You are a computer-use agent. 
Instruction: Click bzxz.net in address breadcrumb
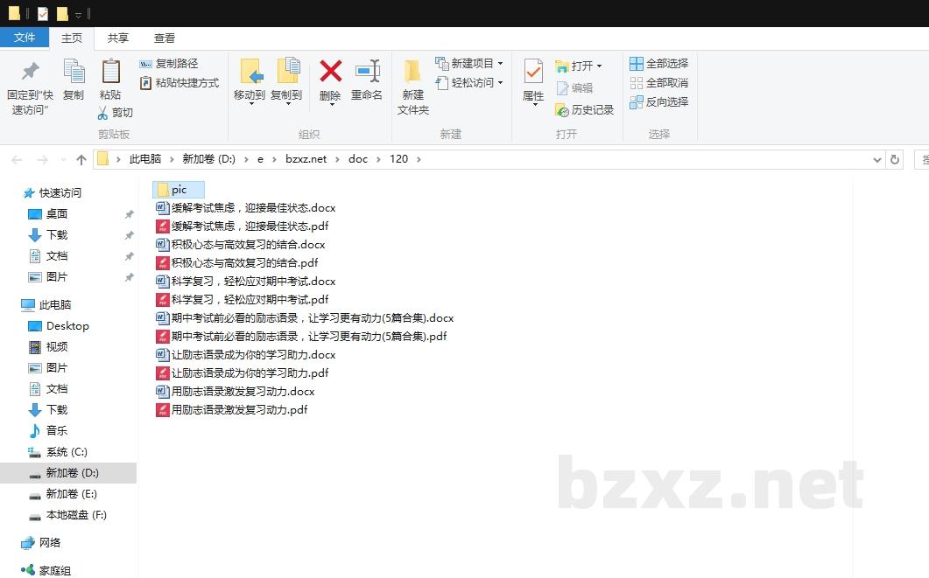coord(306,159)
